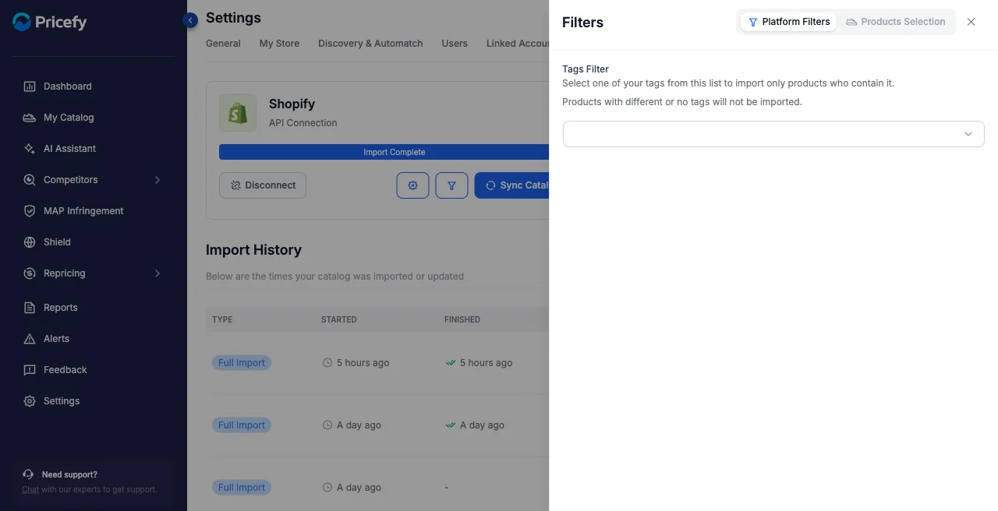Select the Products Selection tab
The image size is (998, 511).
896,22
